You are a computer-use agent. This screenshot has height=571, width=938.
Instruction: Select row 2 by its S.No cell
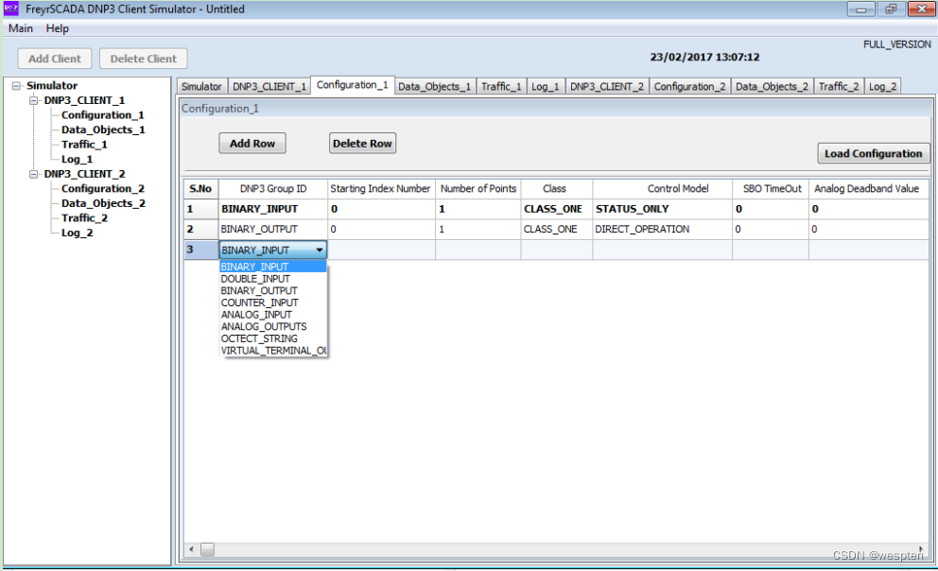click(x=200, y=230)
